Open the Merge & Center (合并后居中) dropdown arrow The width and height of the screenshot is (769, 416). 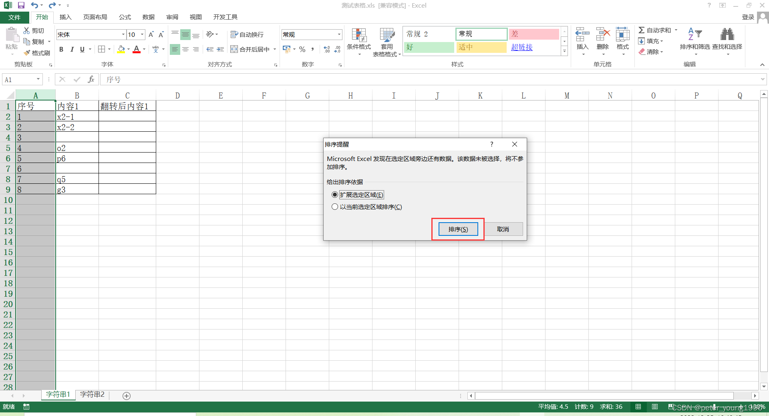(275, 49)
